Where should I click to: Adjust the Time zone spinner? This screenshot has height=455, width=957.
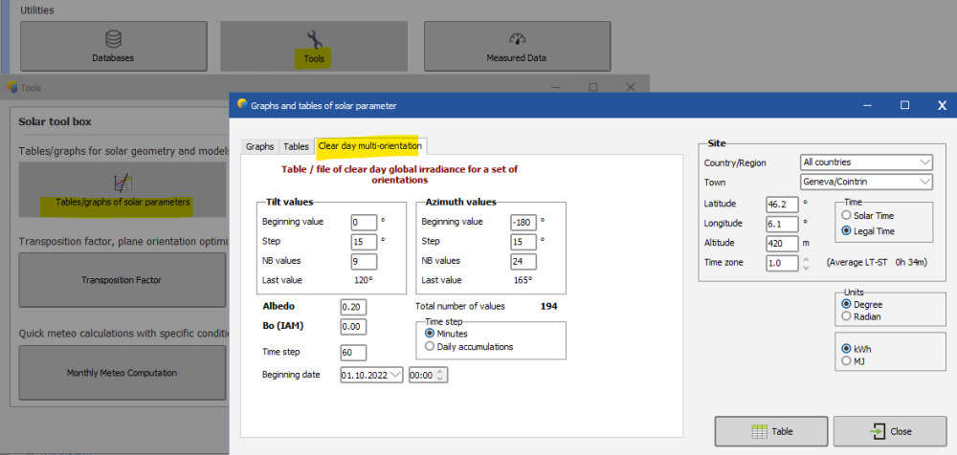click(805, 262)
